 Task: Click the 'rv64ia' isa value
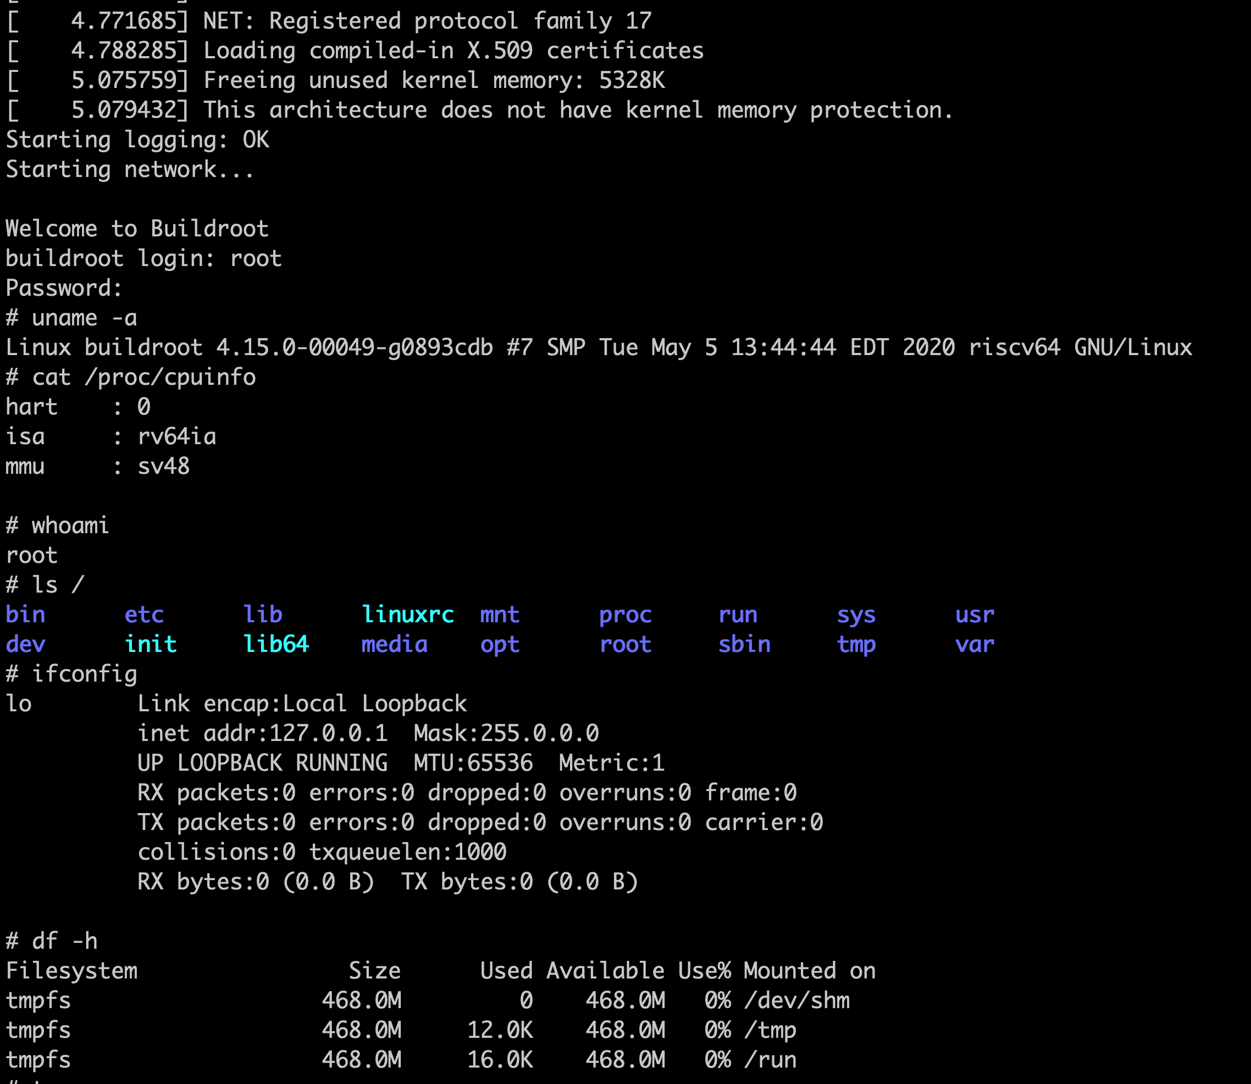pyautogui.click(x=176, y=437)
